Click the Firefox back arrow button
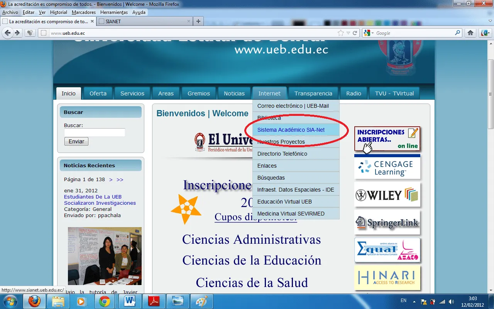This screenshot has height=309, width=494. coord(7,33)
